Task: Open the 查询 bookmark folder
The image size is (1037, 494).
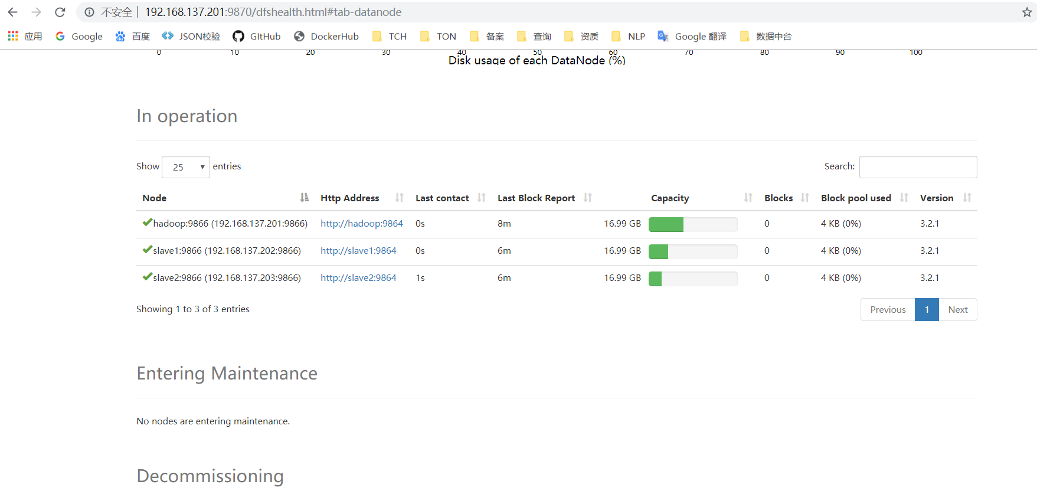Action: coord(534,36)
